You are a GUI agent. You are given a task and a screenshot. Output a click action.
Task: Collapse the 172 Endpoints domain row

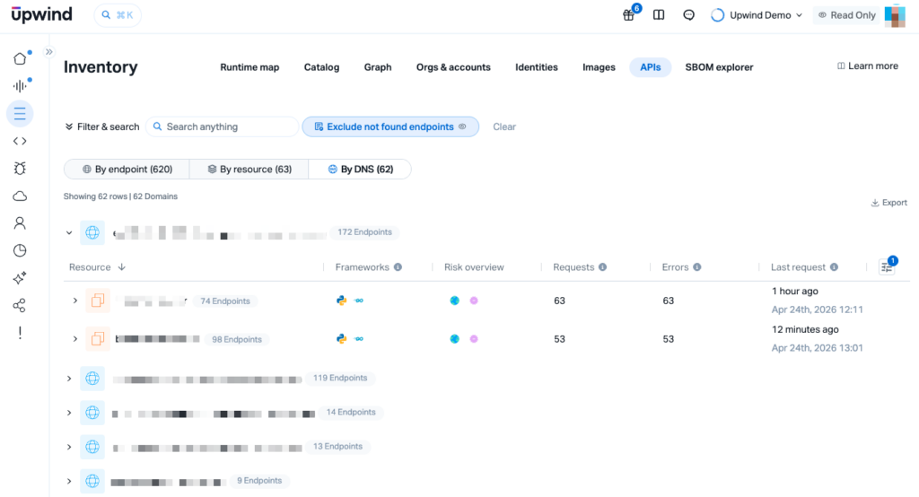[69, 233]
